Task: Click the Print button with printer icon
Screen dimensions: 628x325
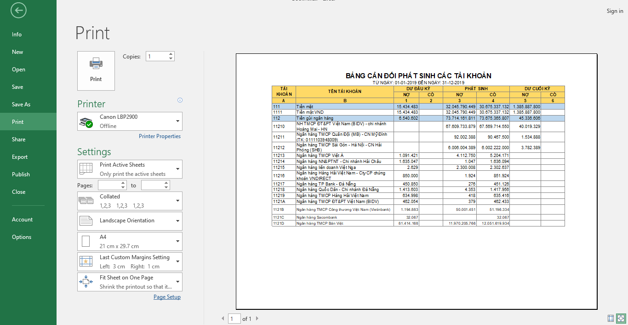Action: [96, 70]
